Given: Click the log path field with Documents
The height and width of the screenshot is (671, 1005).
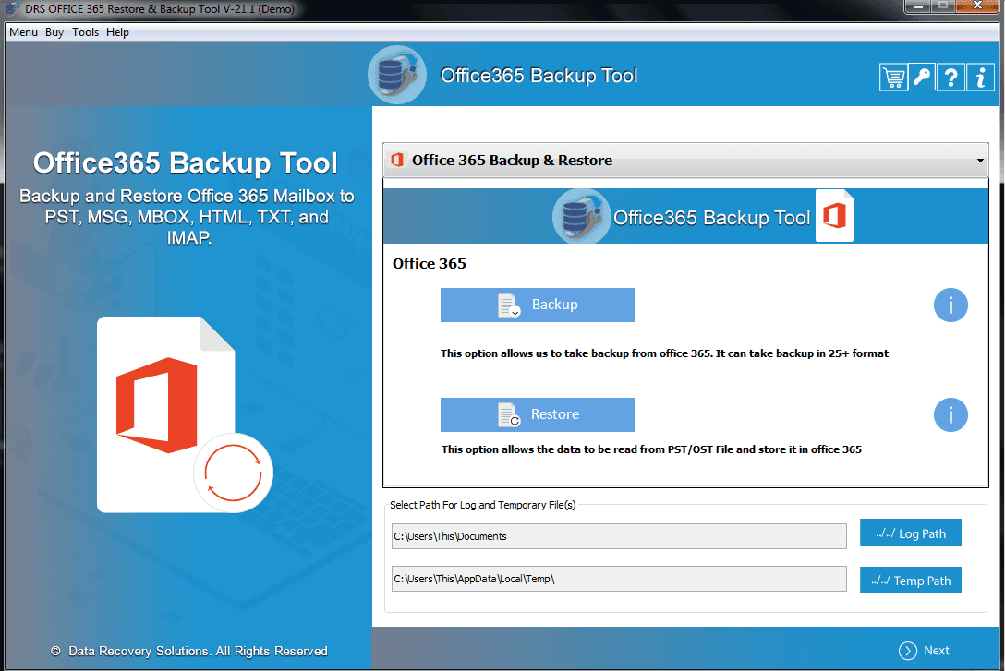Looking at the screenshot, I should point(619,536).
